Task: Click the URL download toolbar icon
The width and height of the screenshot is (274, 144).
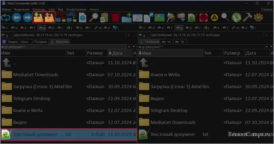Action: [71, 17]
